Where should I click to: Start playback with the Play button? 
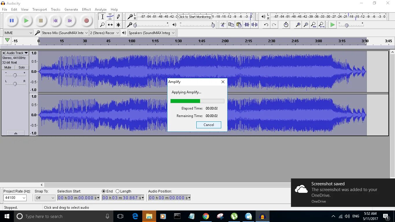[26, 21]
